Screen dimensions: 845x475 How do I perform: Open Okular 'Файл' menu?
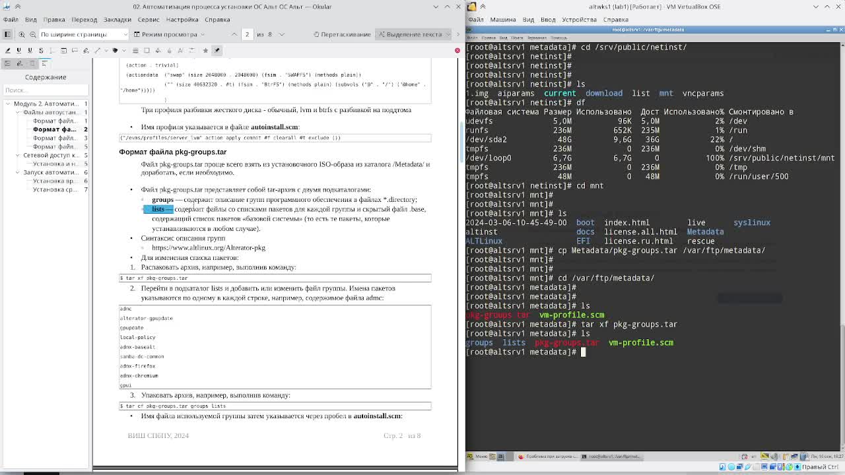click(x=11, y=20)
